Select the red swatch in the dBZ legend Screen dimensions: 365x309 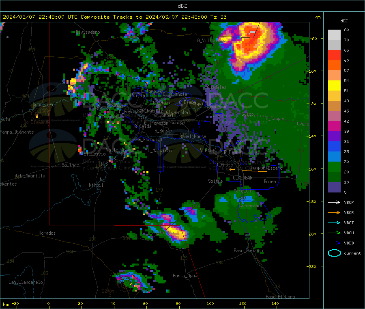click(x=334, y=55)
